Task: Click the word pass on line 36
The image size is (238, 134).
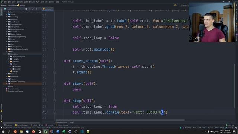Action: coord(77,89)
